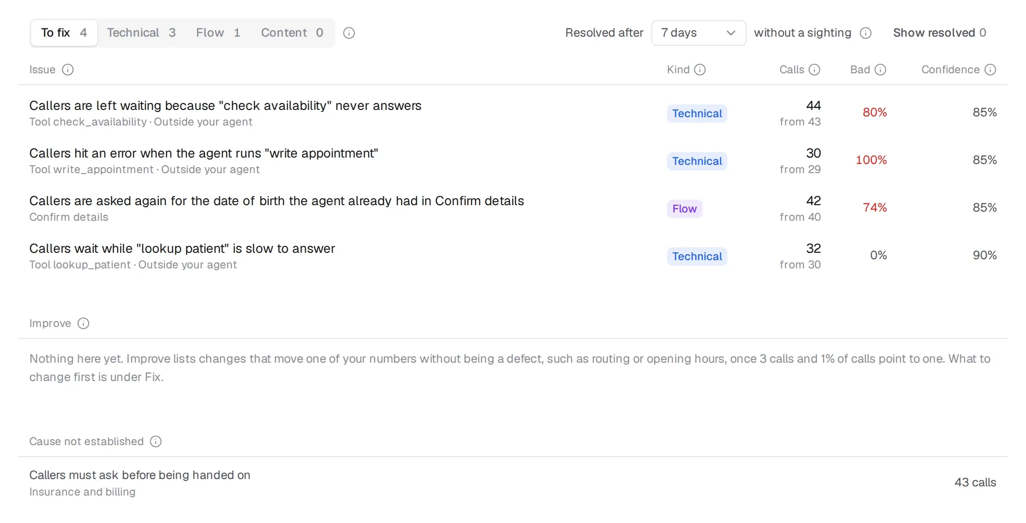Click the Technical badge on check_availability row
This screenshot has width=1026, height=523.
click(x=697, y=114)
